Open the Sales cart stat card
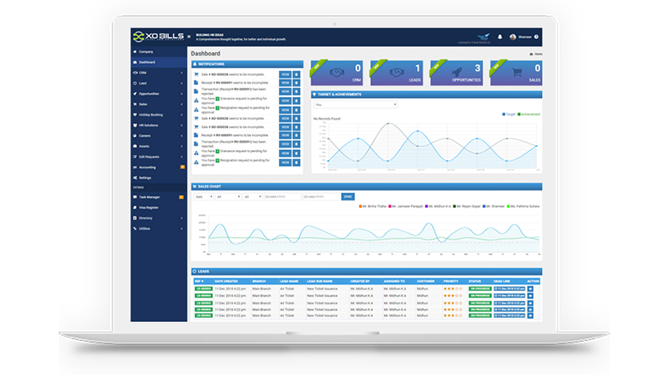 click(x=516, y=72)
